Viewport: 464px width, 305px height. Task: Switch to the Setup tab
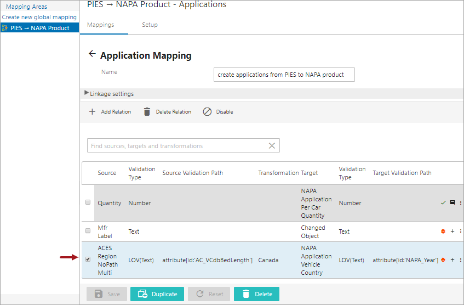[x=150, y=25]
